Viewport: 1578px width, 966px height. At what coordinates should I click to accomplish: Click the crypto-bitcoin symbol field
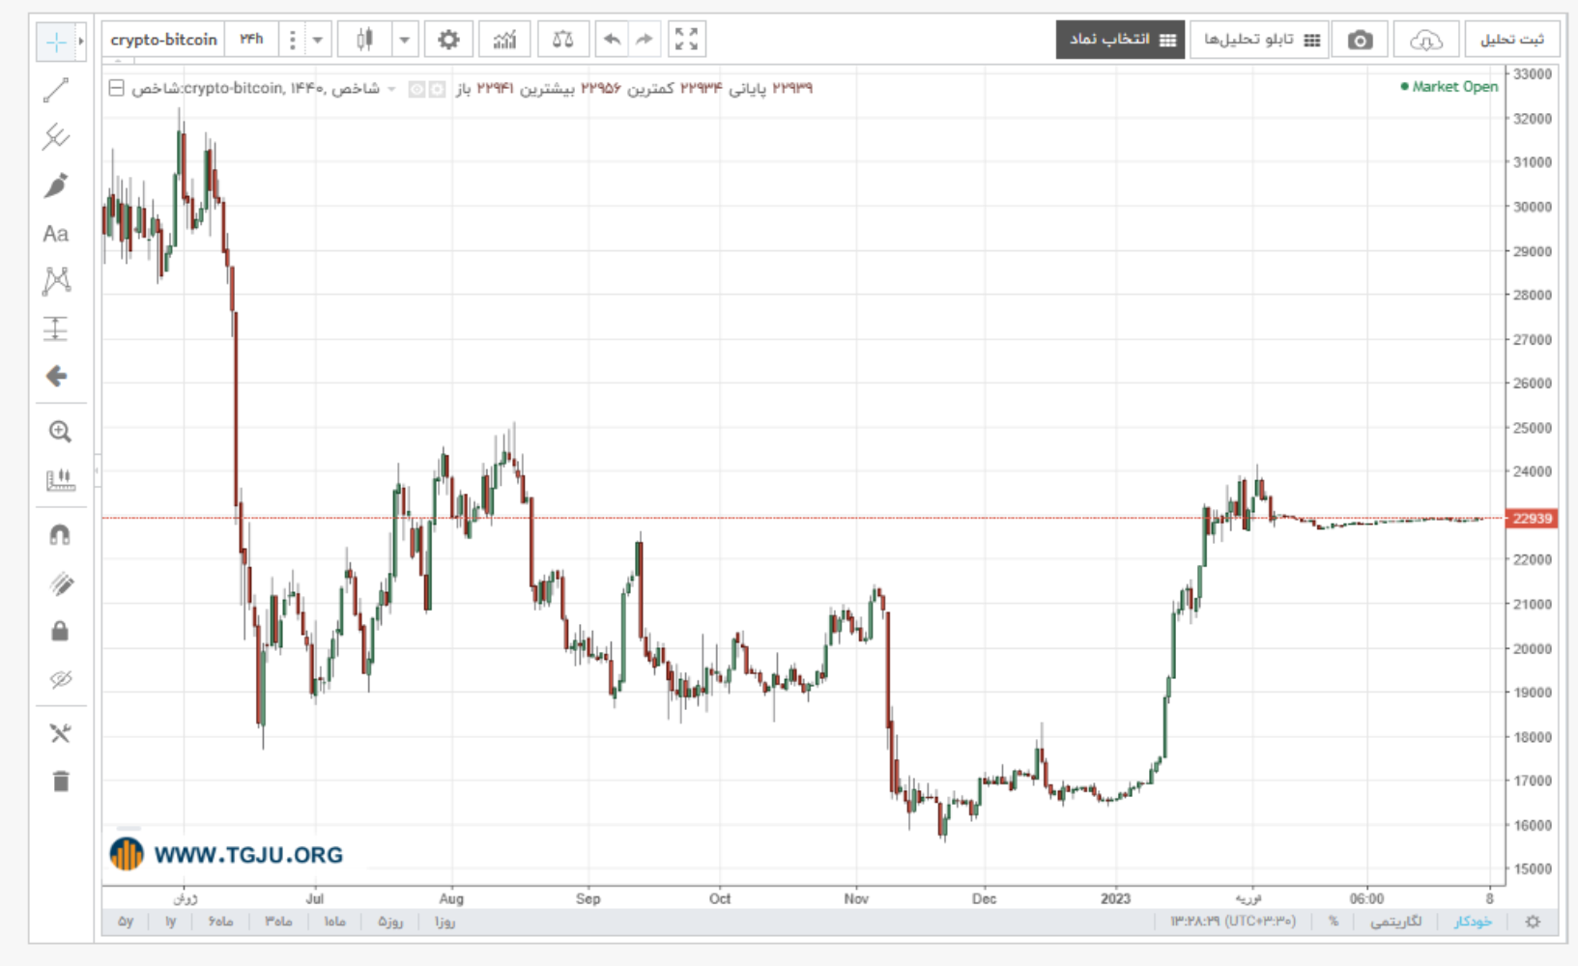point(163,40)
